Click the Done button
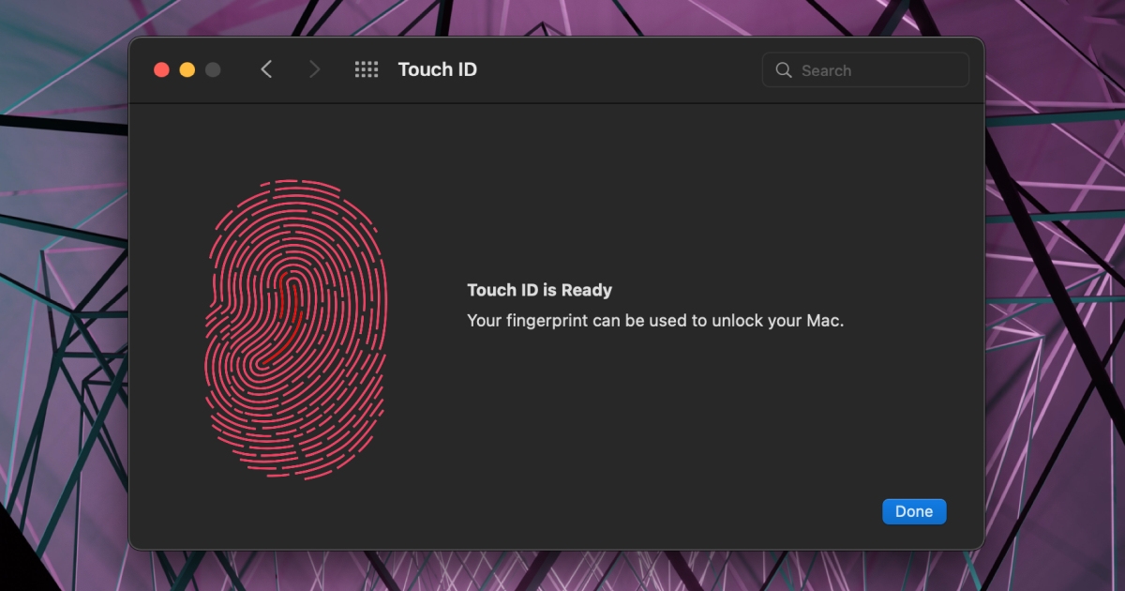This screenshot has width=1125, height=591. [914, 511]
